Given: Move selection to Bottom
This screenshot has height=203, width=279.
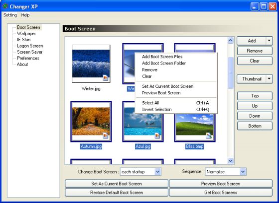Looking at the screenshot, I should point(255,126).
